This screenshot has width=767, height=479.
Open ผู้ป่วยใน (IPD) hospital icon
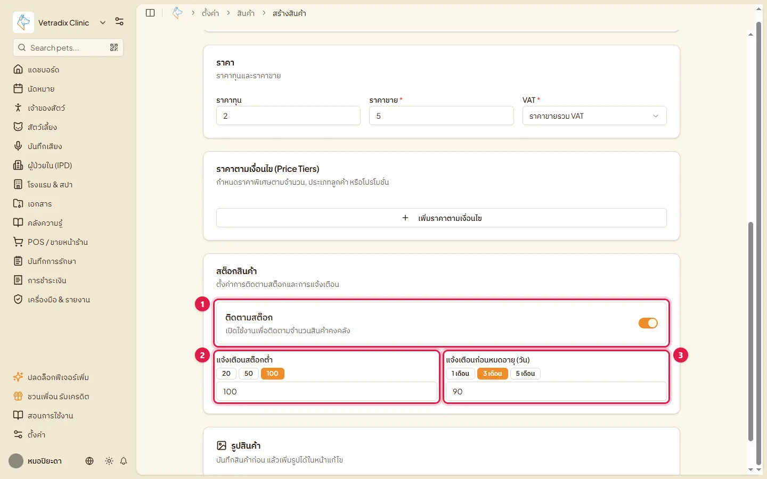18,165
